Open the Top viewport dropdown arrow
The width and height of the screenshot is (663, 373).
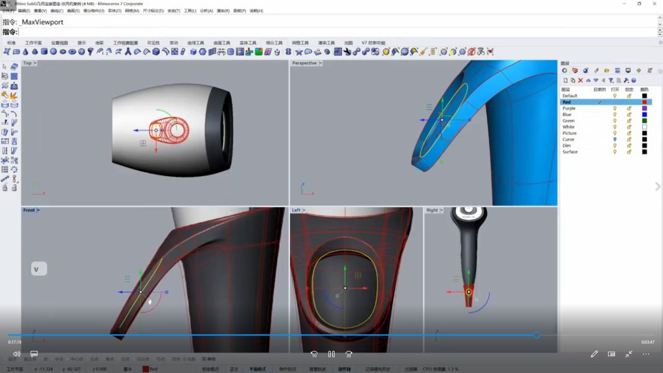(x=35, y=63)
